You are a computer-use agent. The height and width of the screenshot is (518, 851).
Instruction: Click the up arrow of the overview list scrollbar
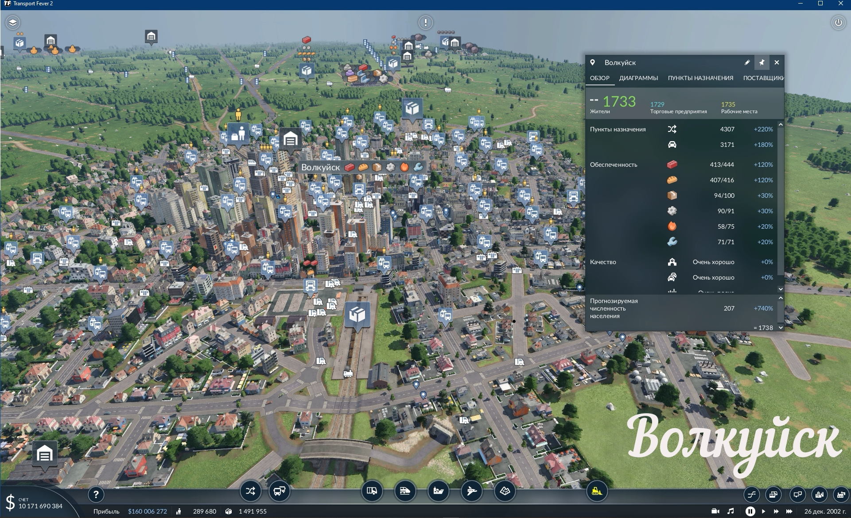pos(781,125)
